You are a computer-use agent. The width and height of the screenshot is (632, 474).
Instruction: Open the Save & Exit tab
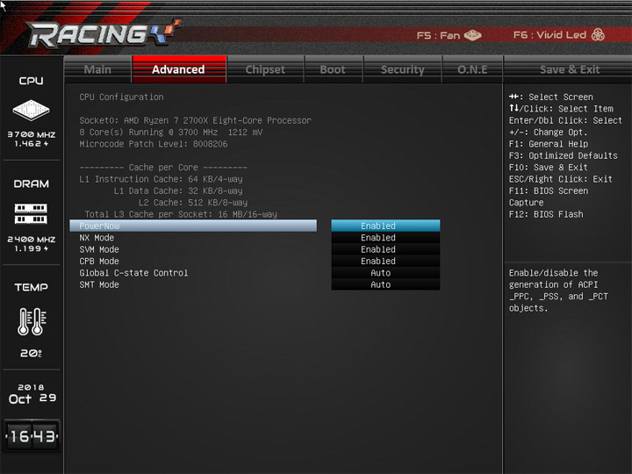[x=570, y=69]
